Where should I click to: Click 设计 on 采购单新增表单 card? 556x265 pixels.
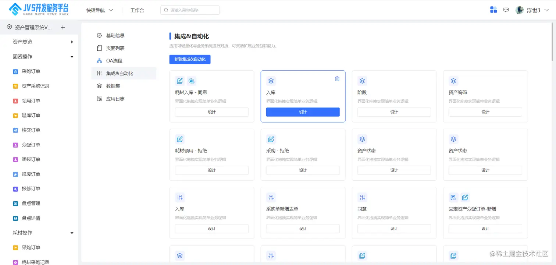coord(303,229)
